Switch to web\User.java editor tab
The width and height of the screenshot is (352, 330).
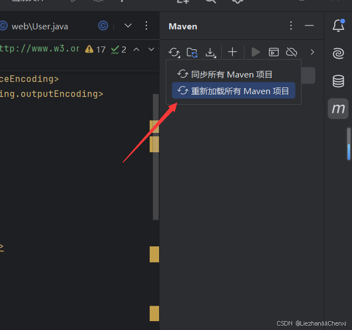(40, 27)
